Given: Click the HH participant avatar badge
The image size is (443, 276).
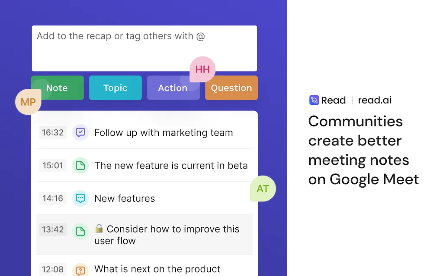Looking at the screenshot, I should [x=202, y=69].
